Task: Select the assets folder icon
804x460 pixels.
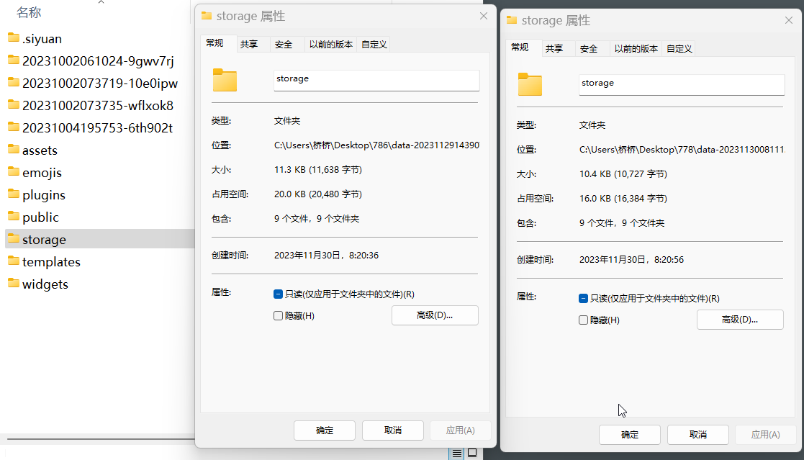Action: [x=14, y=149]
